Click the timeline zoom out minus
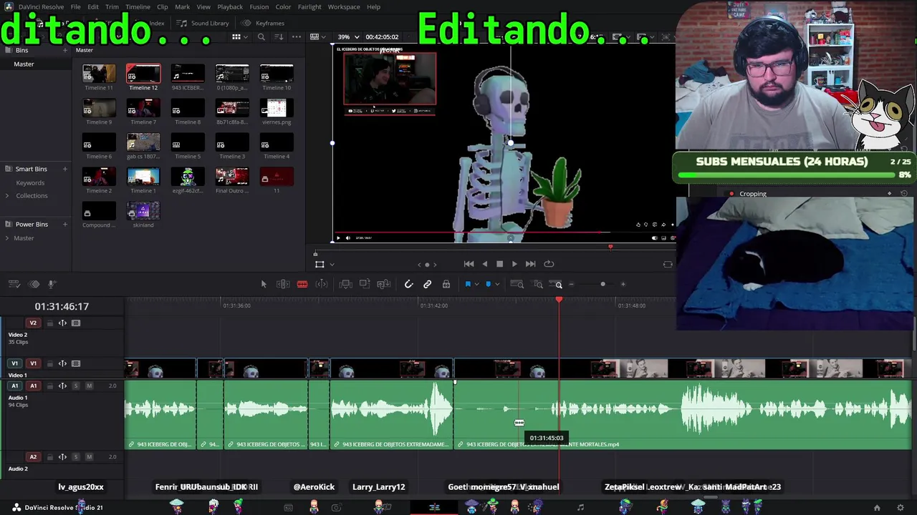Screen dimensions: 917x515 (x=571, y=285)
